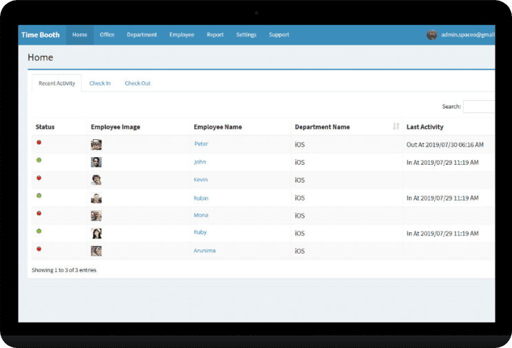
Task: Open Arunima's employee photo thumbnail
Action: click(96, 251)
